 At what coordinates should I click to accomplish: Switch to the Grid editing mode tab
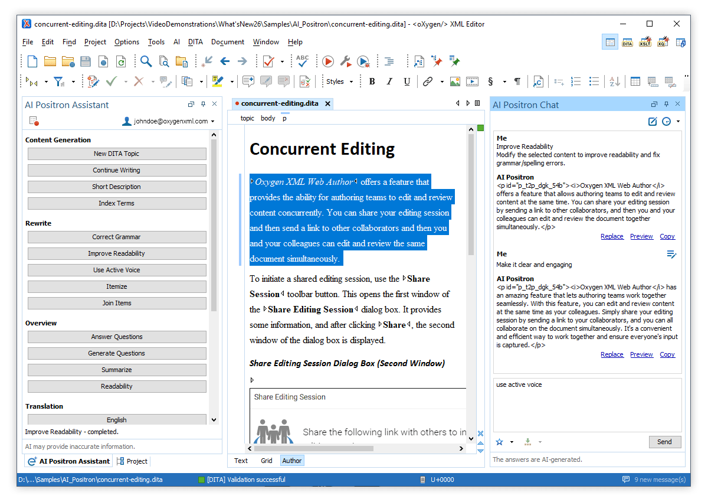(267, 461)
